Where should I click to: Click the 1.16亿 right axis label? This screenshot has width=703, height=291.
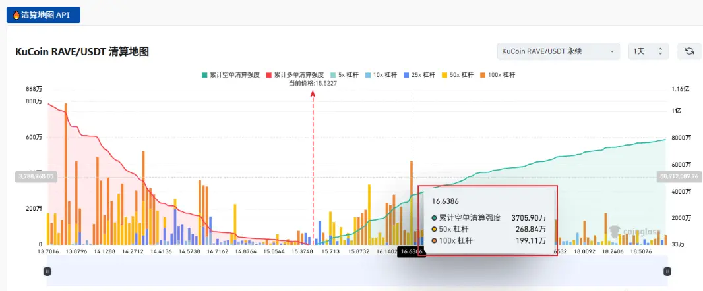coord(680,89)
